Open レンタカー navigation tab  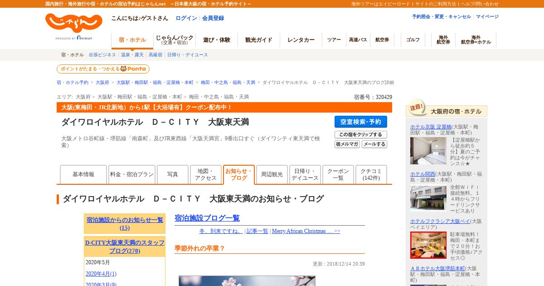coord(301,40)
